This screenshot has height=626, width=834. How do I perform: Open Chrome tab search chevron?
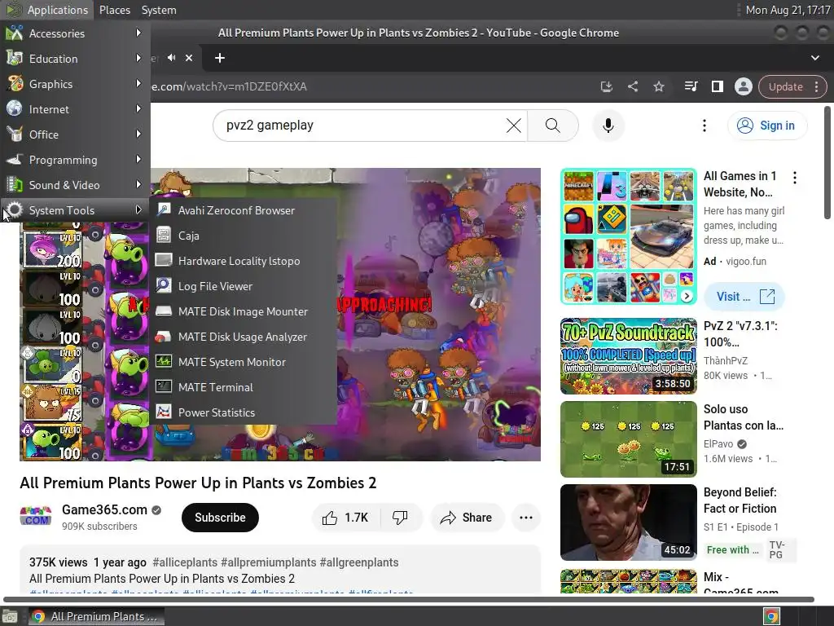coord(814,58)
